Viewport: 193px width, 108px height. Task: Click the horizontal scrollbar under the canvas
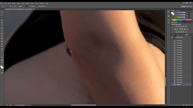click(84, 105)
